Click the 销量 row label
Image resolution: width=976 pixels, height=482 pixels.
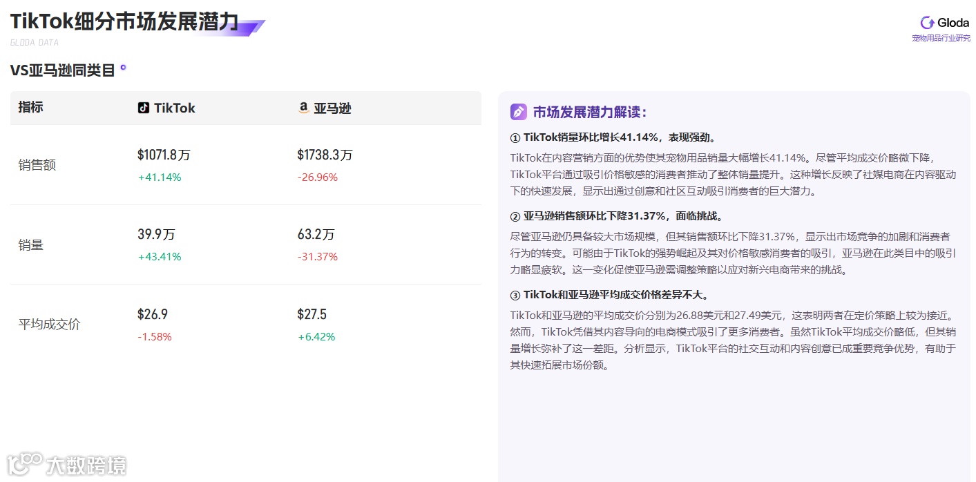tap(31, 245)
